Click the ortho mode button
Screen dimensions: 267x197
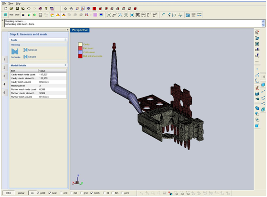pyautogui.click(x=8, y=193)
